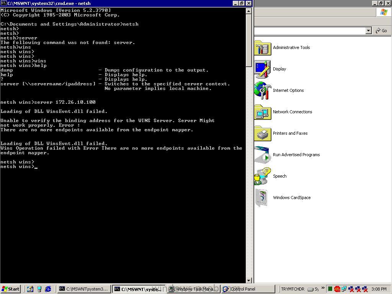Click the second disconnected network tray icon
Viewport: 392px width, 294px height.
[358, 289]
